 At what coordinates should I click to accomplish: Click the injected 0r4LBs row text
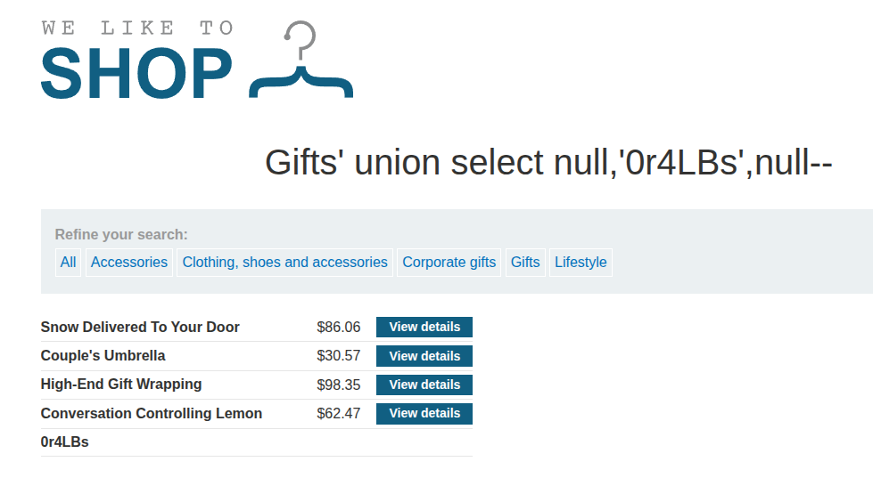coord(64,442)
